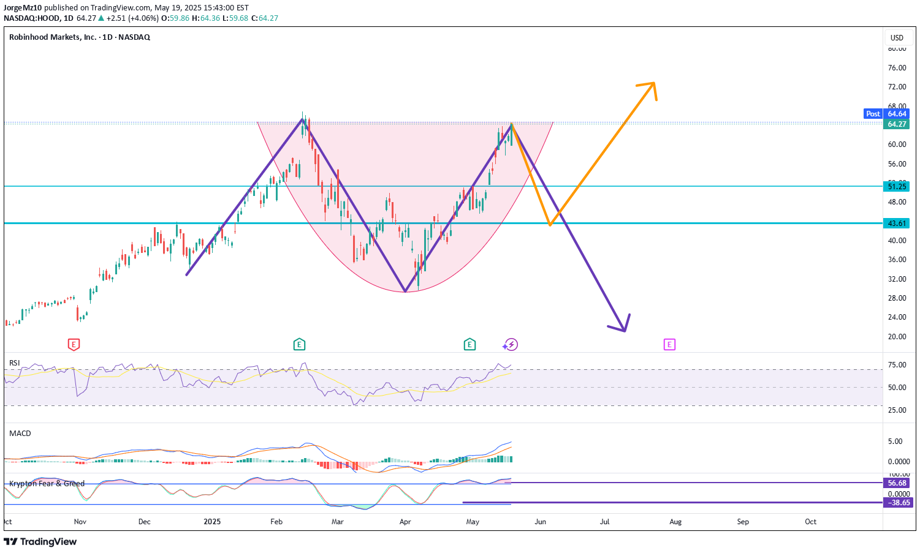Viewport: 920px width, 553px height.
Task: Click the orange upward arrow head
Action: [651, 87]
